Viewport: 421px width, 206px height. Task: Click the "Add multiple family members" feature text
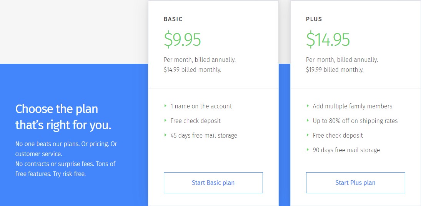point(353,106)
